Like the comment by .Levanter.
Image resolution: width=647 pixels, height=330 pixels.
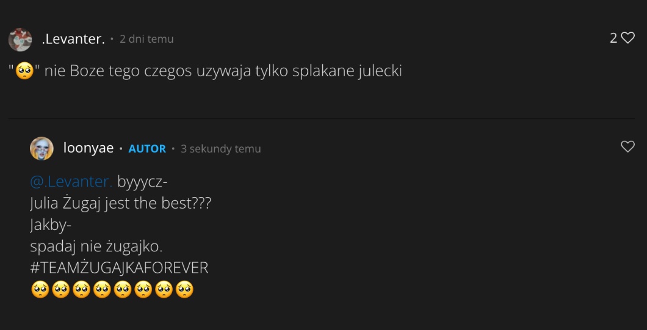tap(627, 38)
